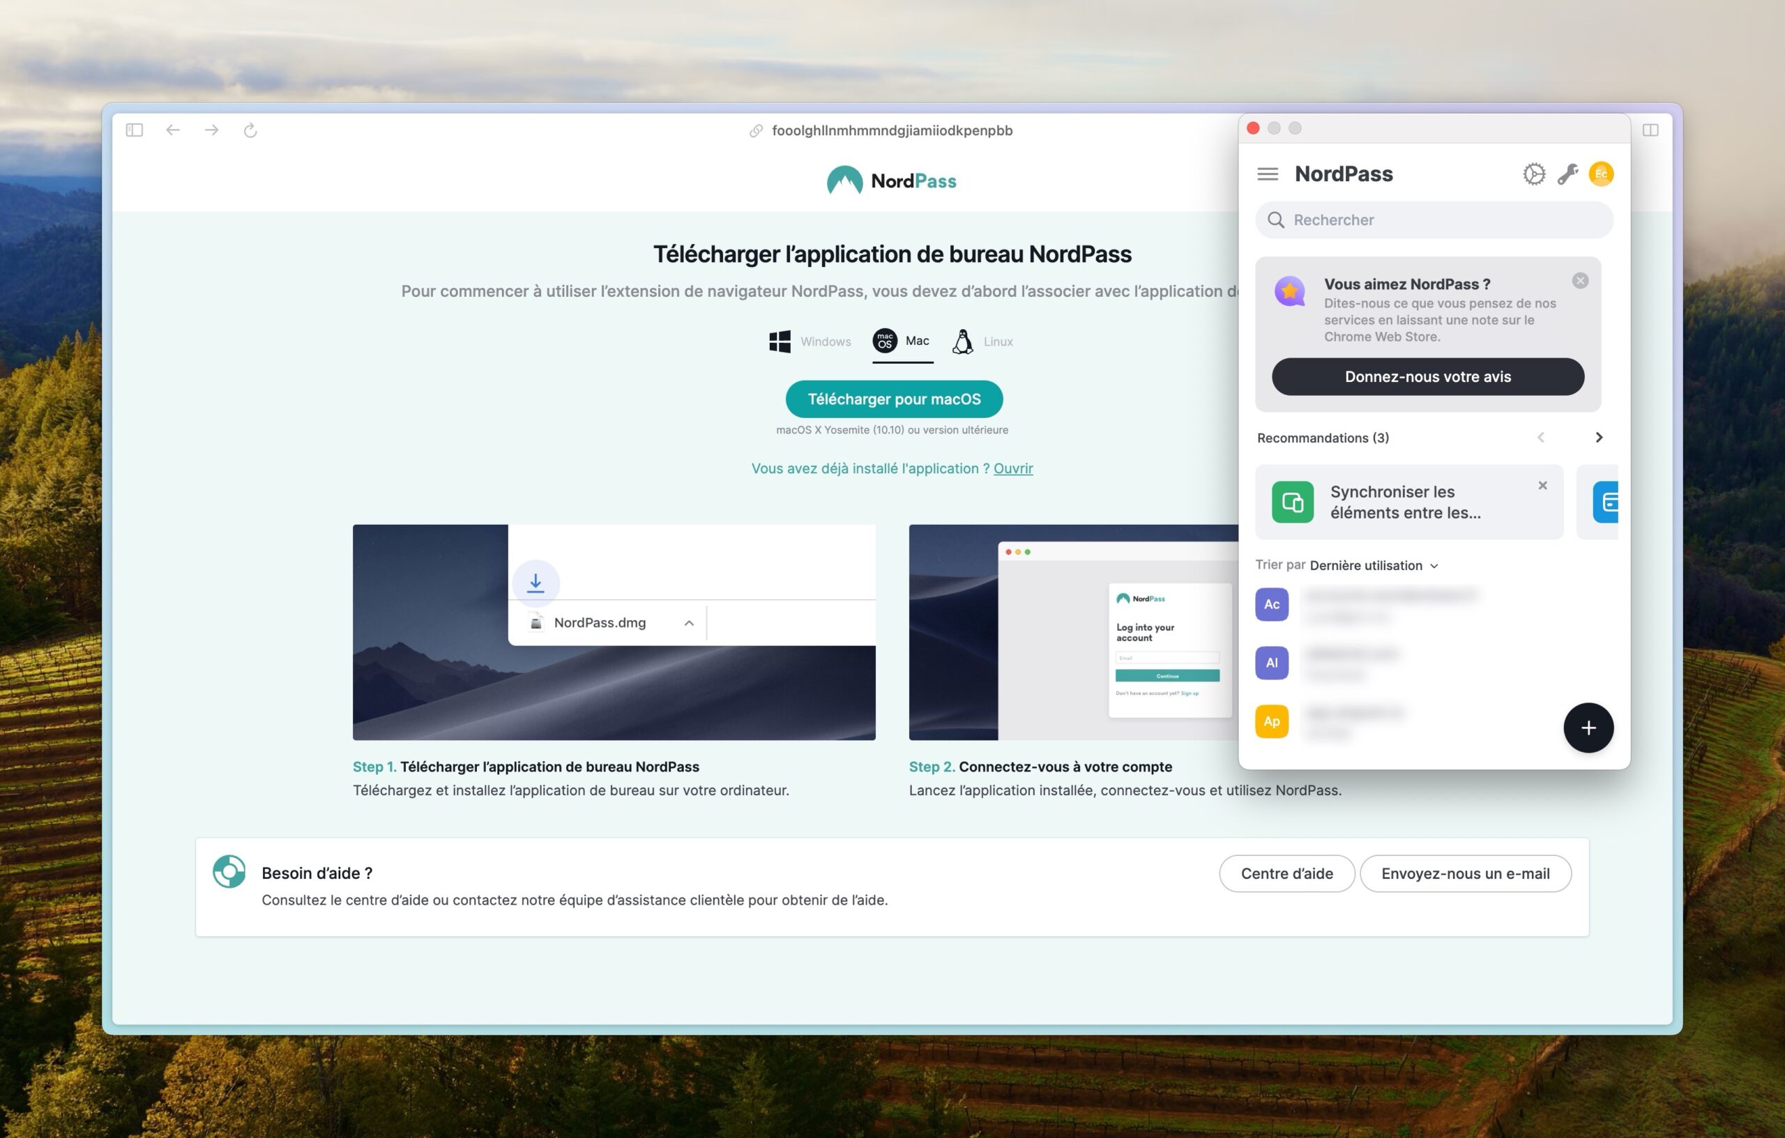This screenshot has width=1785, height=1138.
Task: Dismiss the 'Synchroniser les éléments' recommendation
Action: pos(1542,485)
